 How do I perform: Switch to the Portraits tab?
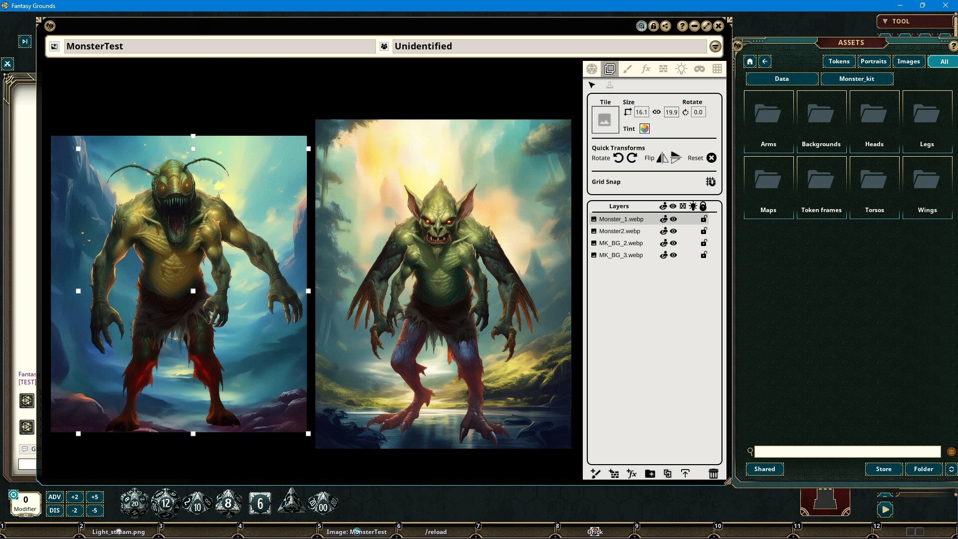(x=874, y=61)
